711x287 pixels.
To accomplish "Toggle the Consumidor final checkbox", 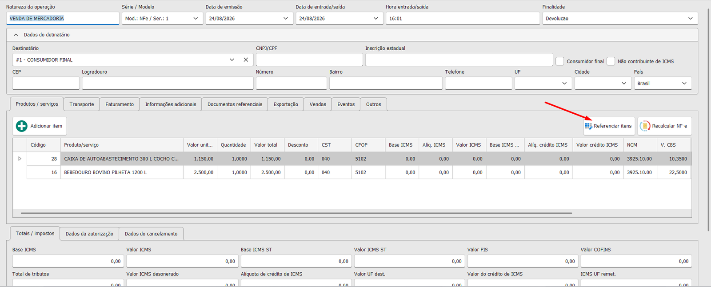I will coord(560,61).
